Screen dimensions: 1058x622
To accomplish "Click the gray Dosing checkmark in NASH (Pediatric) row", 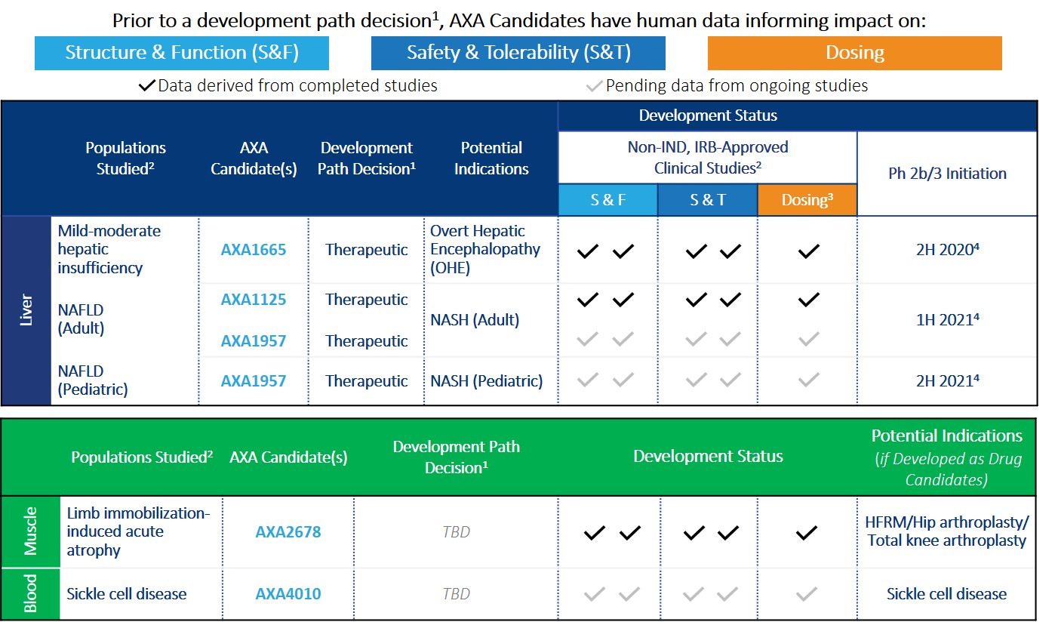I will [808, 380].
